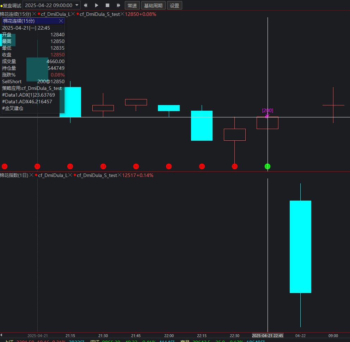This screenshot has height=342, width=350.
Task: Select cf_DmiDula_S_test label in bottom chart
Action: coord(97,175)
